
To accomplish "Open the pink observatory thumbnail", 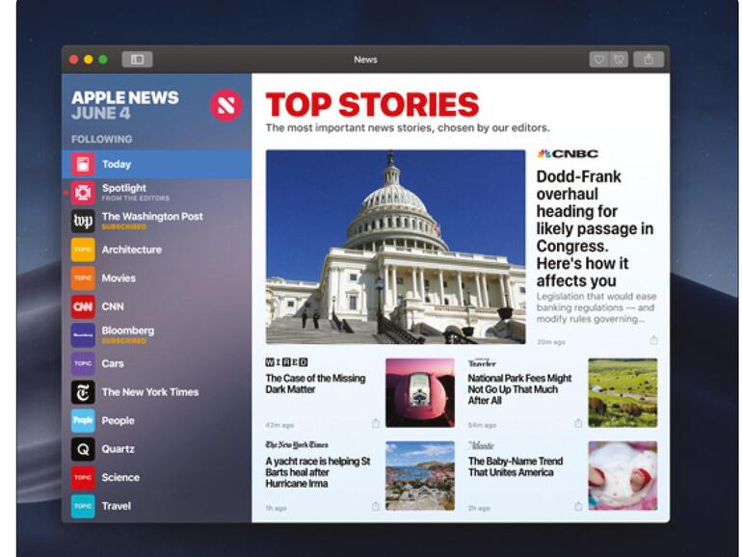I will click(x=420, y=393).
